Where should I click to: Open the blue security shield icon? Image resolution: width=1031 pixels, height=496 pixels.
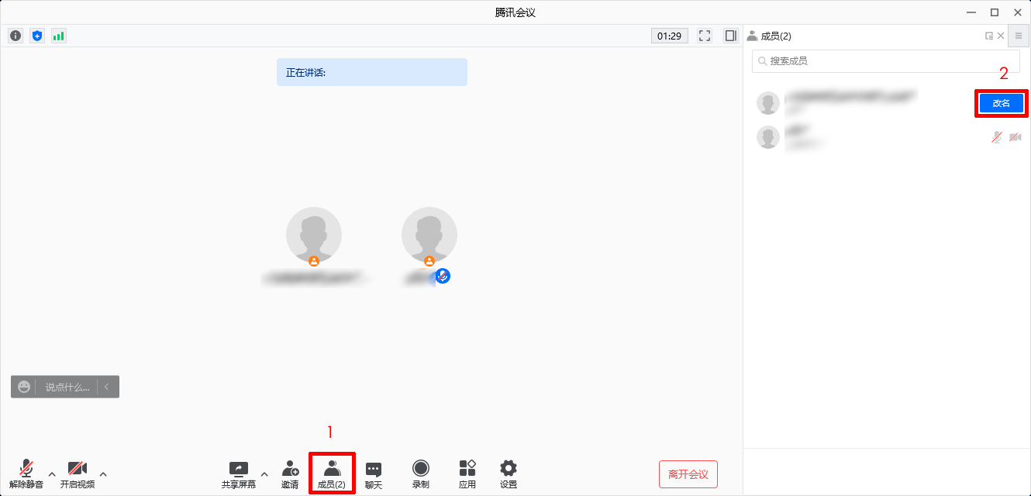click(x=37, y=36)
